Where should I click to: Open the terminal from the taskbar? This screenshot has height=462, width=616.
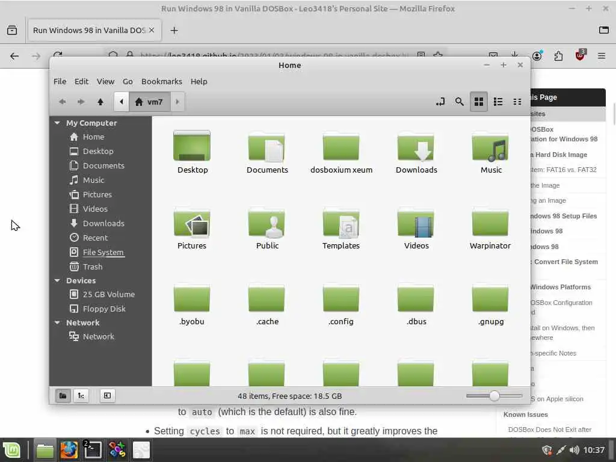pyautogui.click(x=93, y=450)
